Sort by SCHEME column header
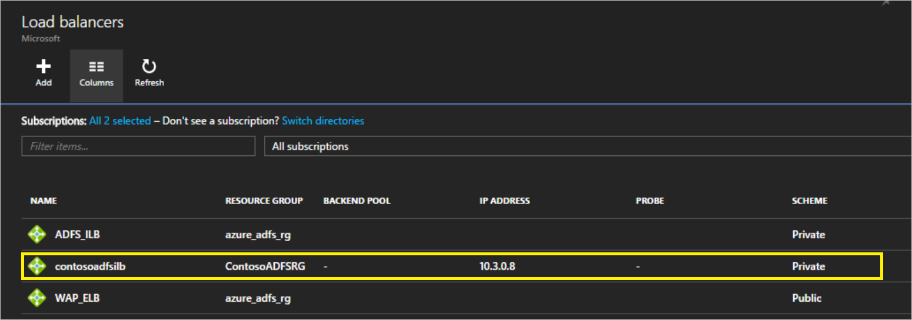The height and width of the screenshot is (320, 912). click(810, 201)
